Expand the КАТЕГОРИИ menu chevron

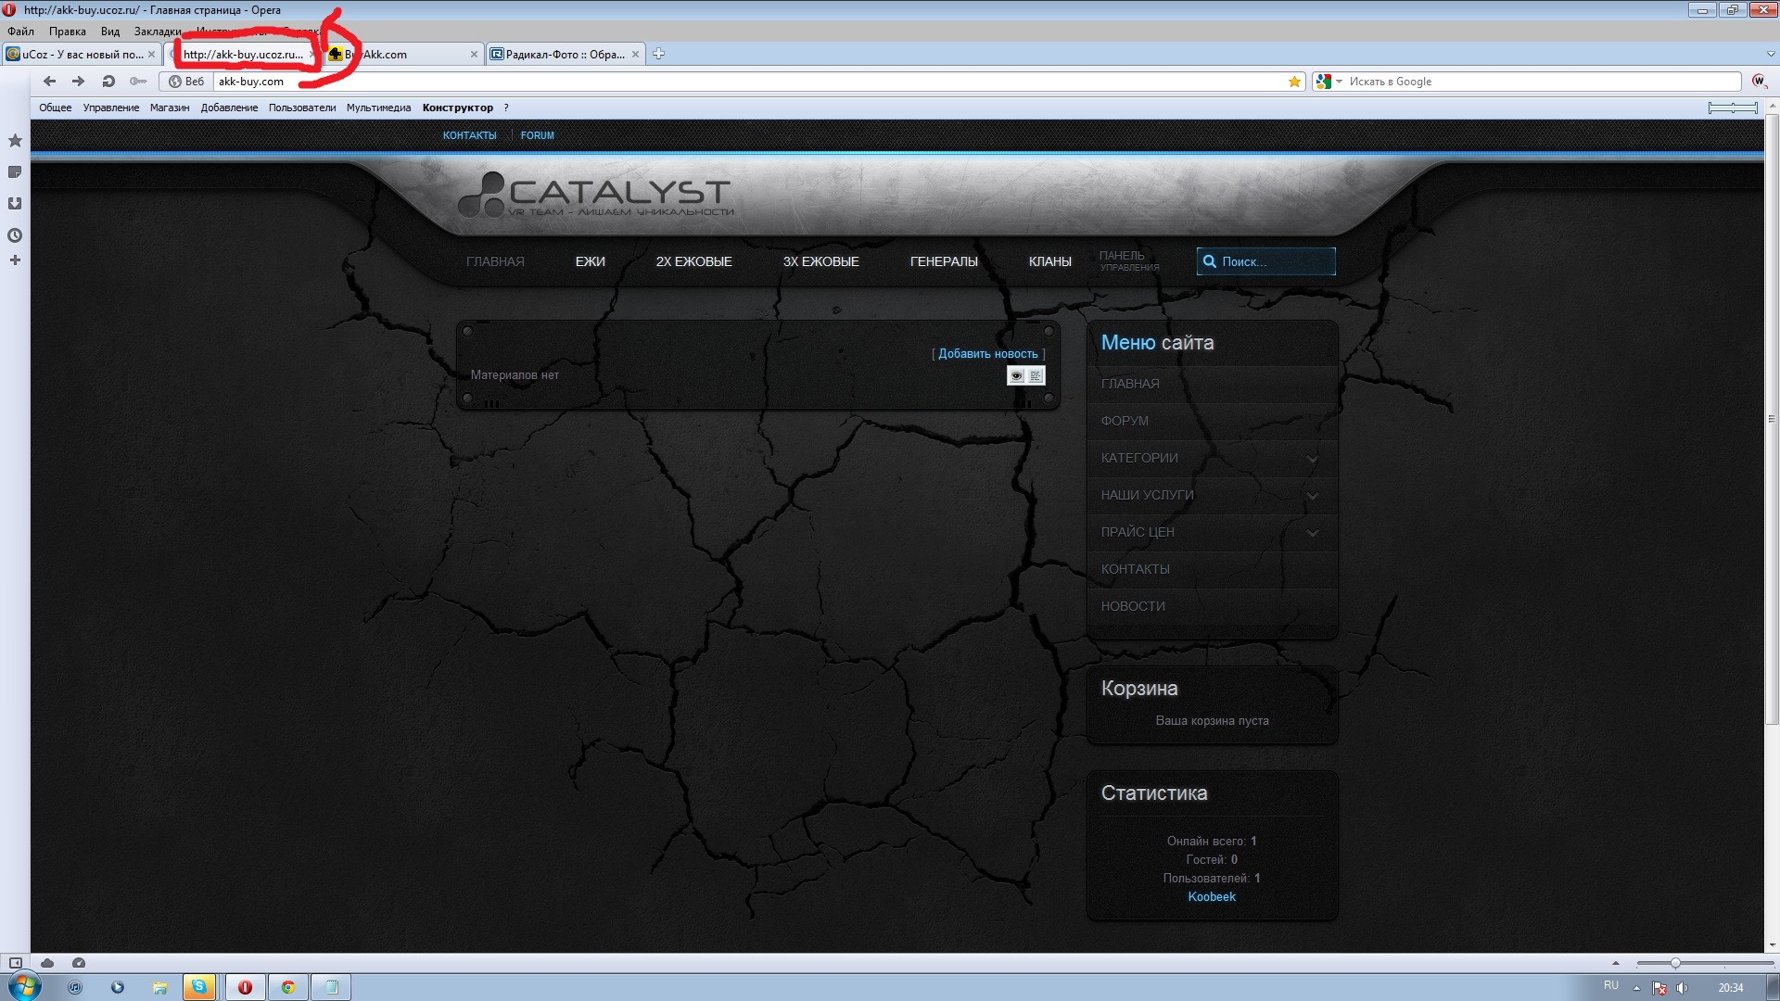tap(1312, 459)
